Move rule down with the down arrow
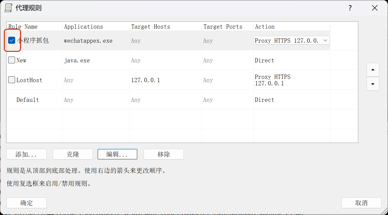This screenshot has width=388, height=215. (x=373, y=84)
